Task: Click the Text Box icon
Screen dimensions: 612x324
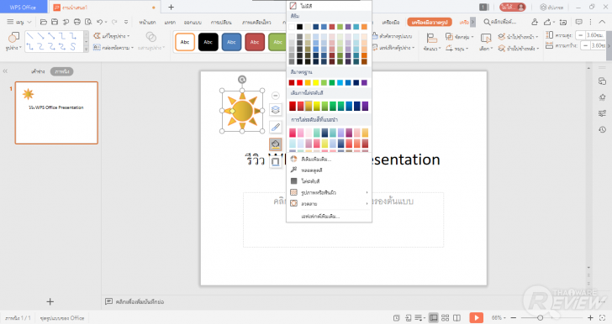Action: pos(97,48)
